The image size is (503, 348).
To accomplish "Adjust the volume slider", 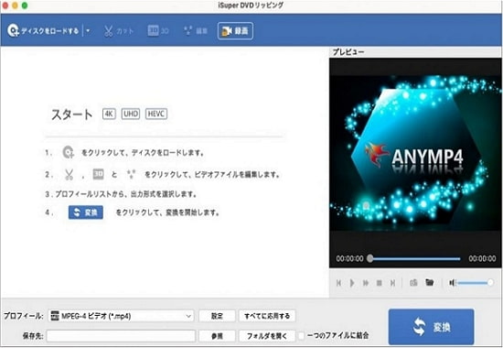I will [x=476, y=283].
